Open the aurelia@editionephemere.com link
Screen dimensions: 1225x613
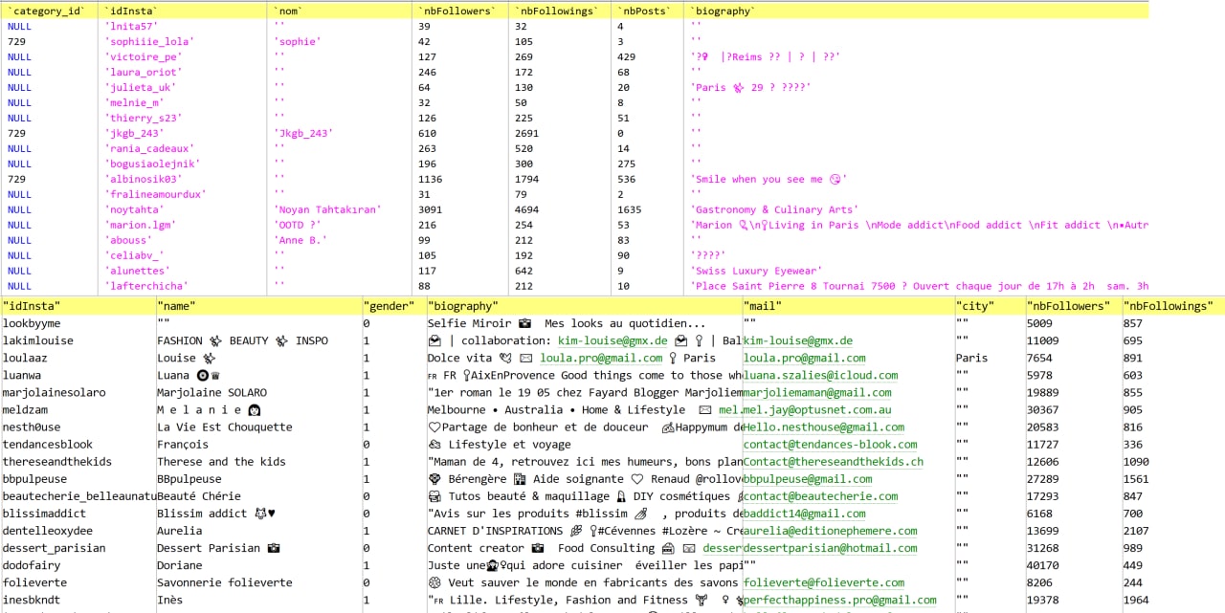tap(831, 530)
